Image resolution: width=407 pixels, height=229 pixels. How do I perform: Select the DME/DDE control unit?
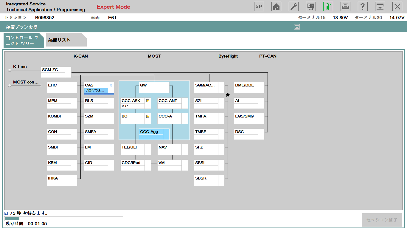pyautogui.click(x=249, y=88)
